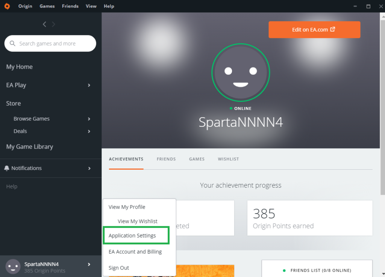Switch to the Wishlist tab
The image size is (385, 277).
click(228, 159)
